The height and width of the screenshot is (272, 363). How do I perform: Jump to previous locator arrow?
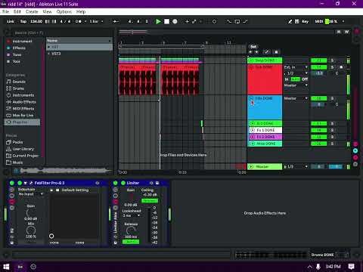[250, 52]
